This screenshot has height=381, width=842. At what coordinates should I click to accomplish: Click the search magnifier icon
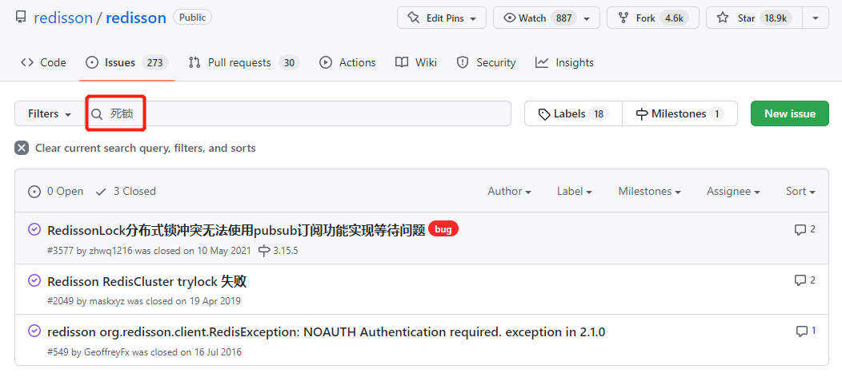click(x=97, y=114)
